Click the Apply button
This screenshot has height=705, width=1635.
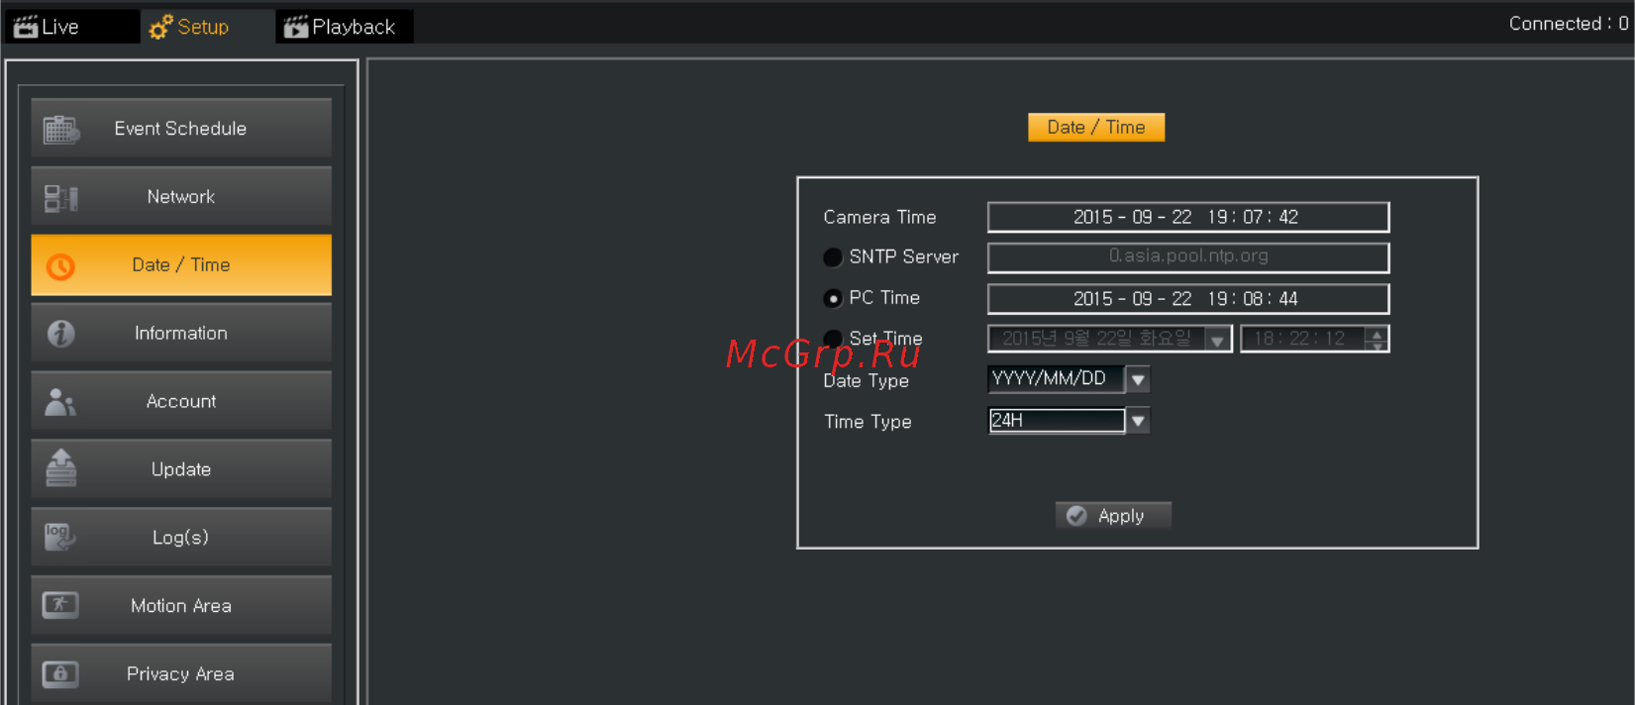pyautogui.click(x=1113, y=516)
